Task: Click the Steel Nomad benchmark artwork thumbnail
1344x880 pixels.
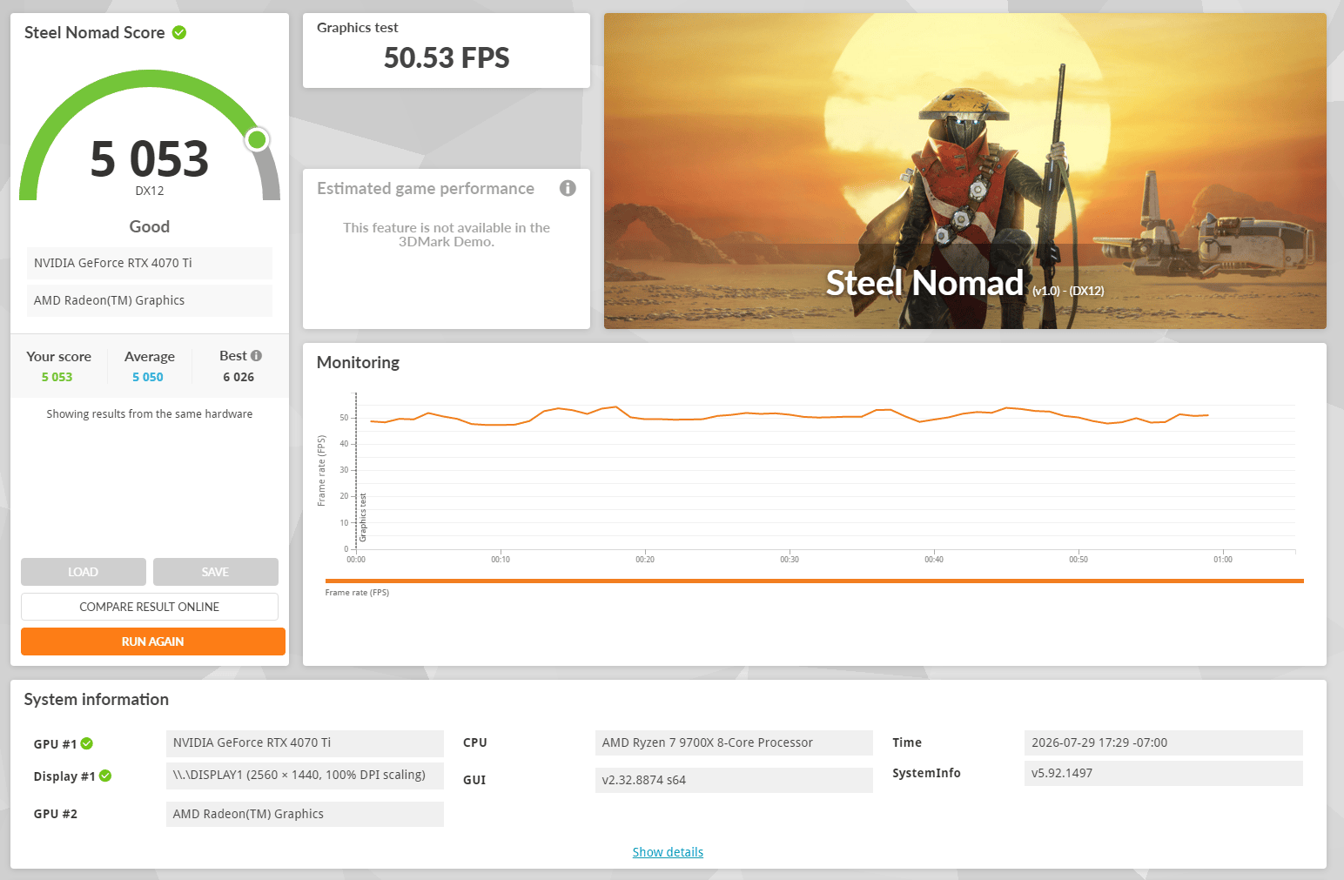Action: click(x=965, y=171)
